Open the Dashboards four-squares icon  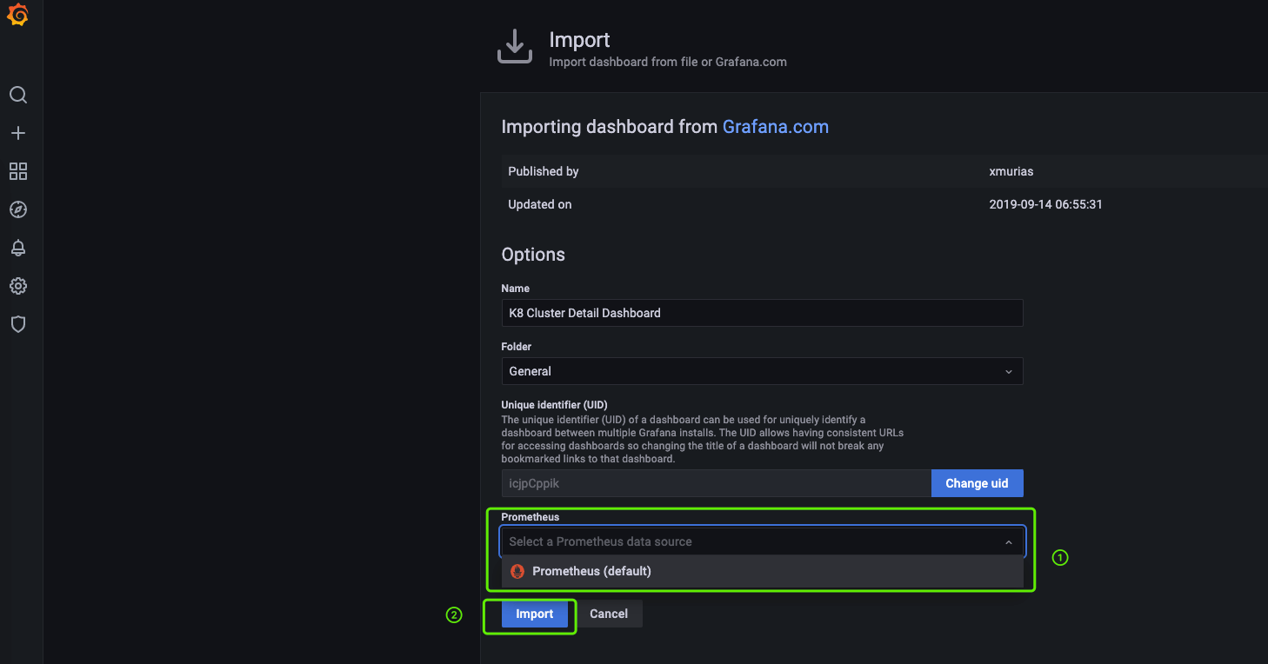(x=18, y=171)
